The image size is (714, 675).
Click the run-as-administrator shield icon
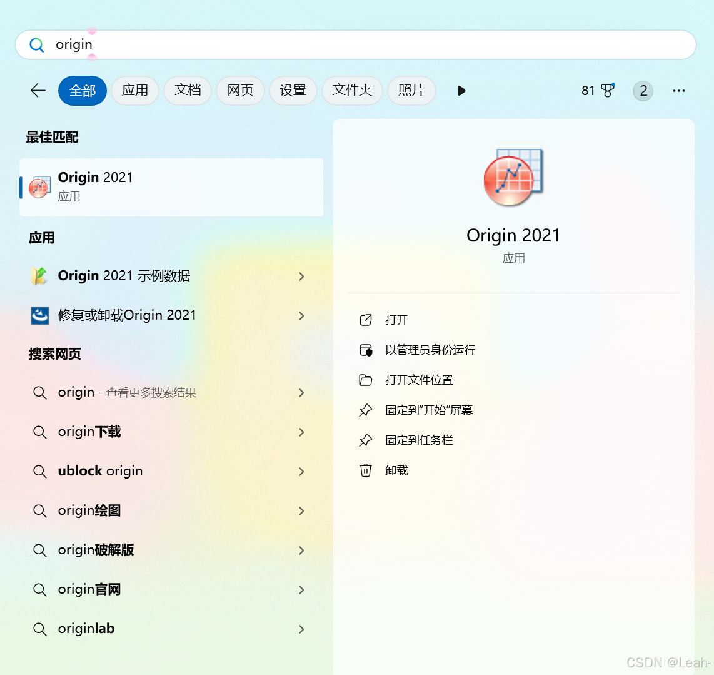click(366, 350)
